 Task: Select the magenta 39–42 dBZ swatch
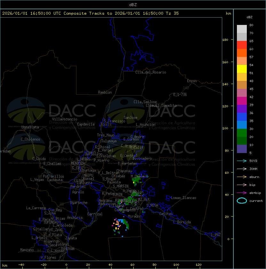click(242, 101)
